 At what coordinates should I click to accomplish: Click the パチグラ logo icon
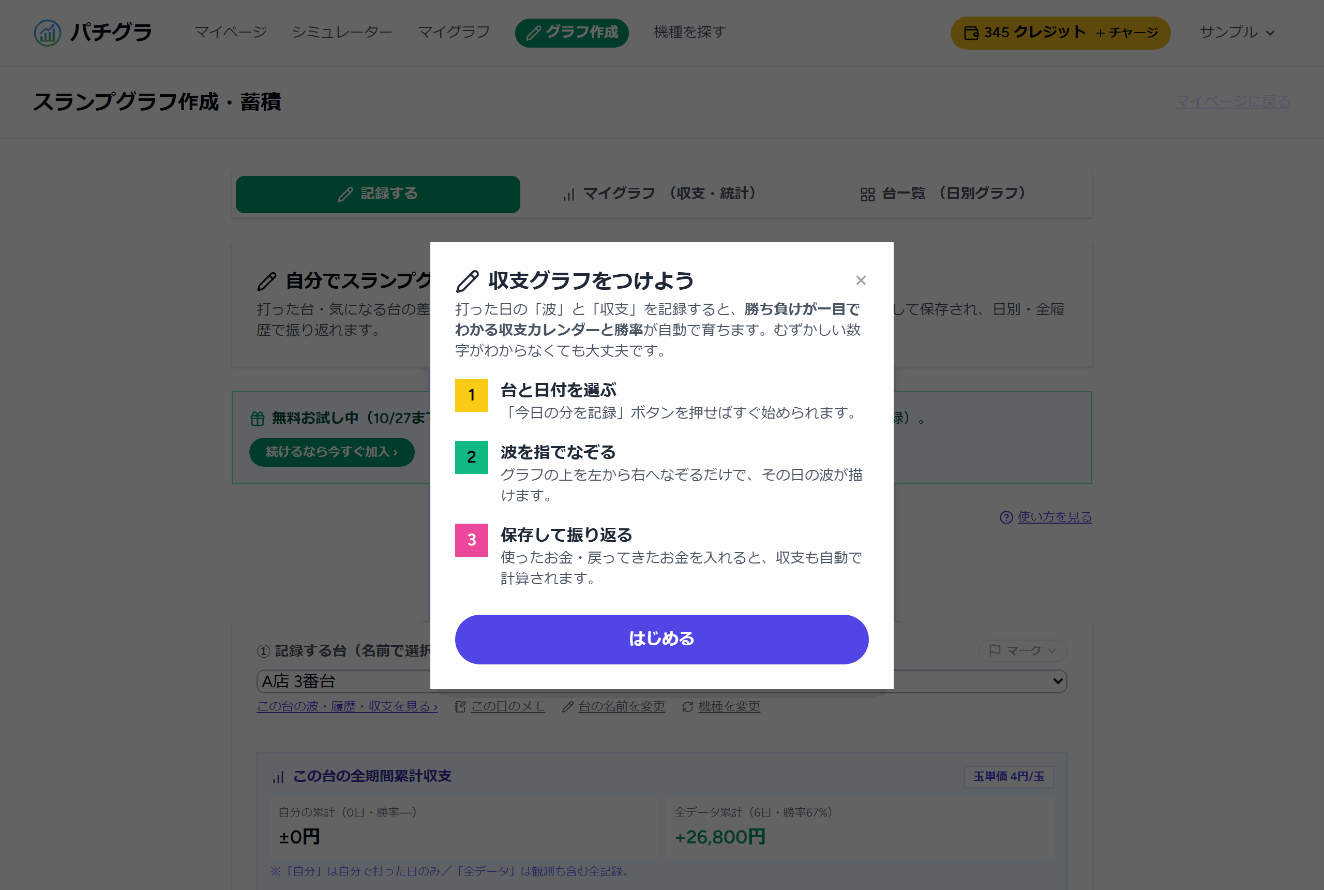pyautogui.click(x=48, y=33)
